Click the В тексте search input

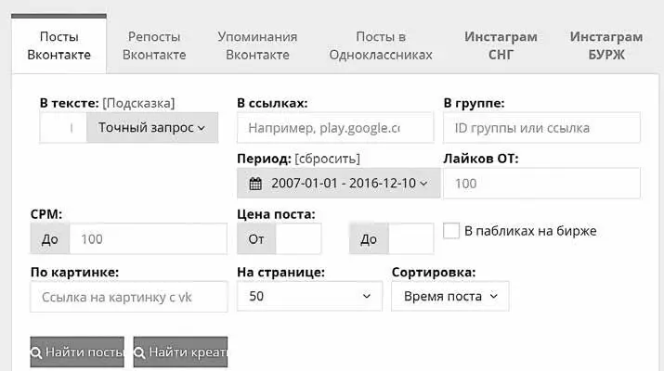(x=63, y=127)
